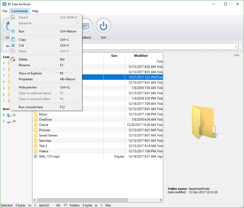244x208 pixels.
Task: Click the 12/20/2017 10:26 AM date cell
Action: (141, 125)
